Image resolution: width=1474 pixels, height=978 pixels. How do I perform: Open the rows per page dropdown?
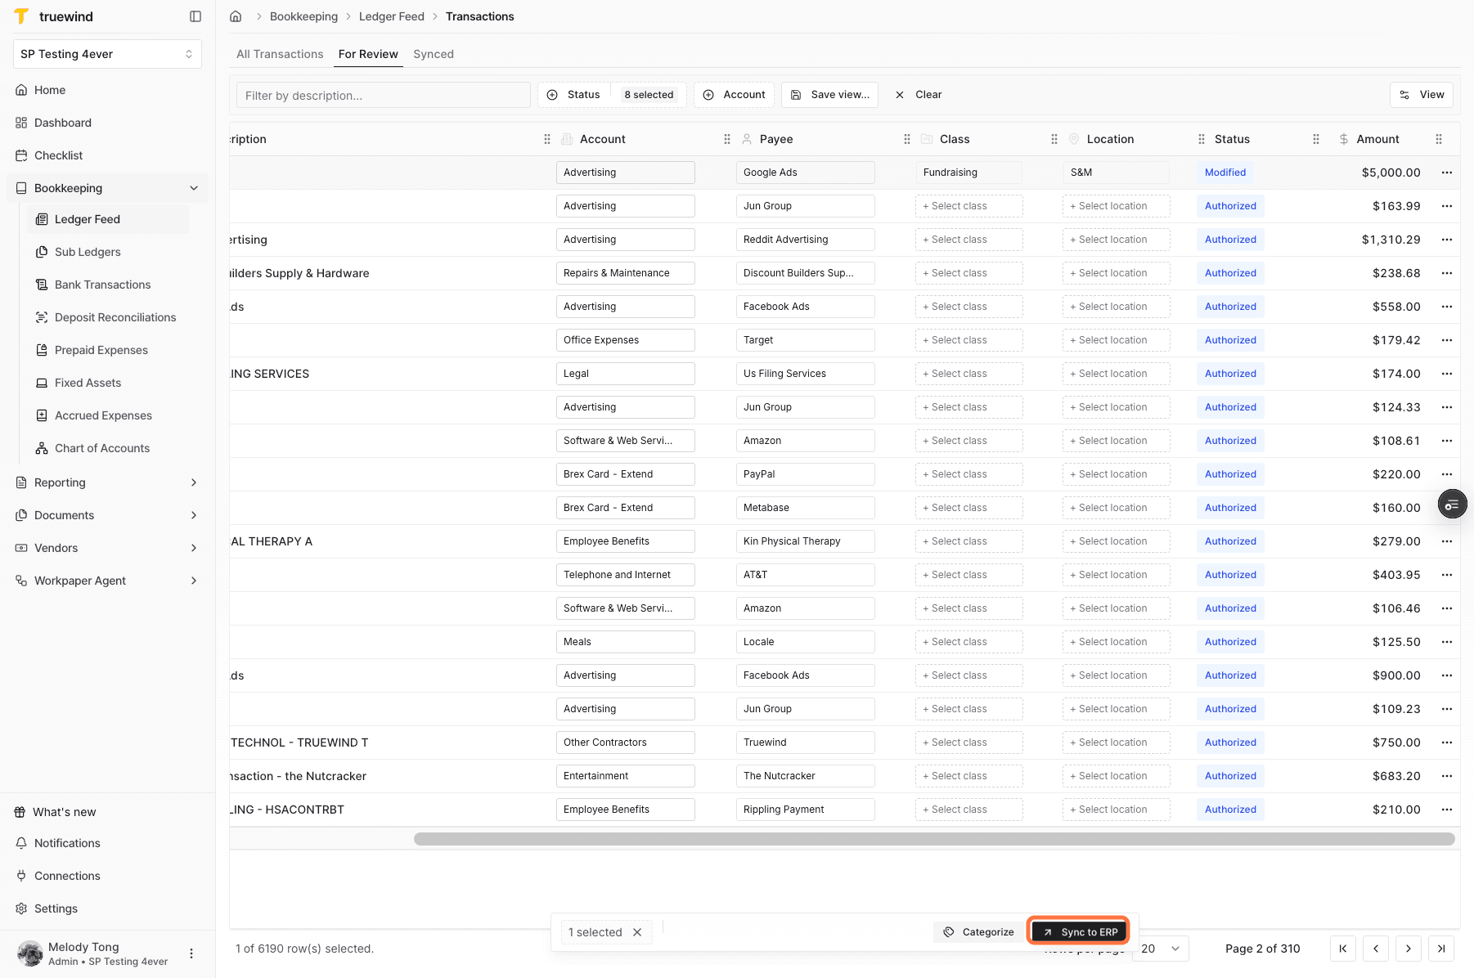1161,949
